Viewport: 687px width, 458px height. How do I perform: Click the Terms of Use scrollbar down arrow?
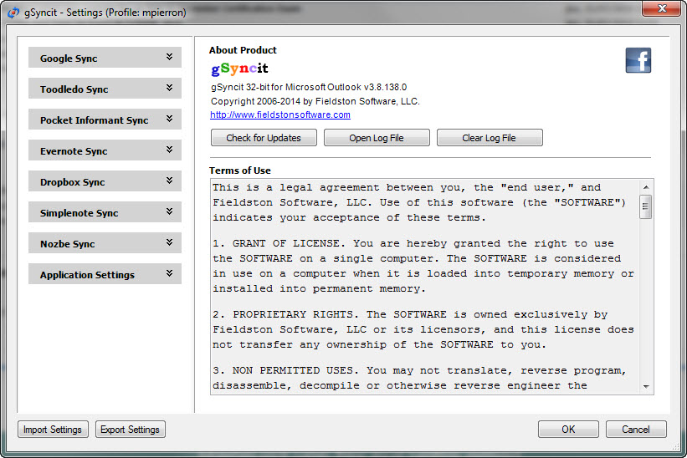pyautogui.click(x=646, y=386)
